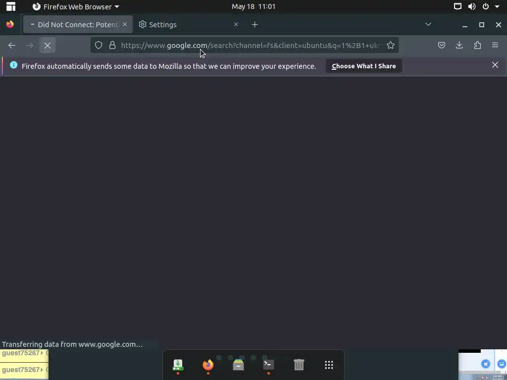This screenshot has height=380, width=507.
Task: Launch the installer icon in dock
Action: pyautogui.click(x=178, y=365)
